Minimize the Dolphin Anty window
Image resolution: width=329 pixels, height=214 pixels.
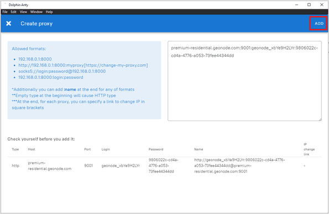pos(296,4)
